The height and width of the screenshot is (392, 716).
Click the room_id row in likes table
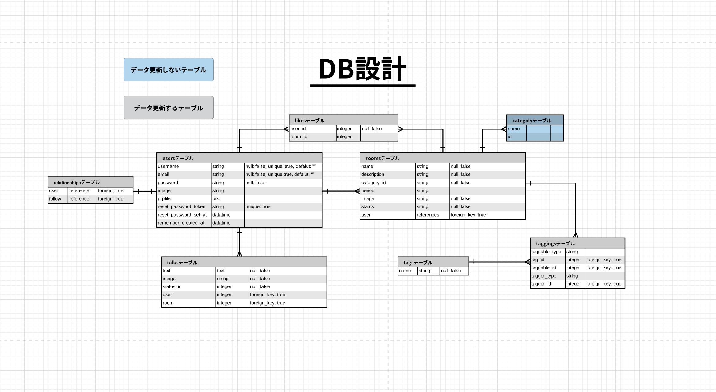[x=299, y=136]
